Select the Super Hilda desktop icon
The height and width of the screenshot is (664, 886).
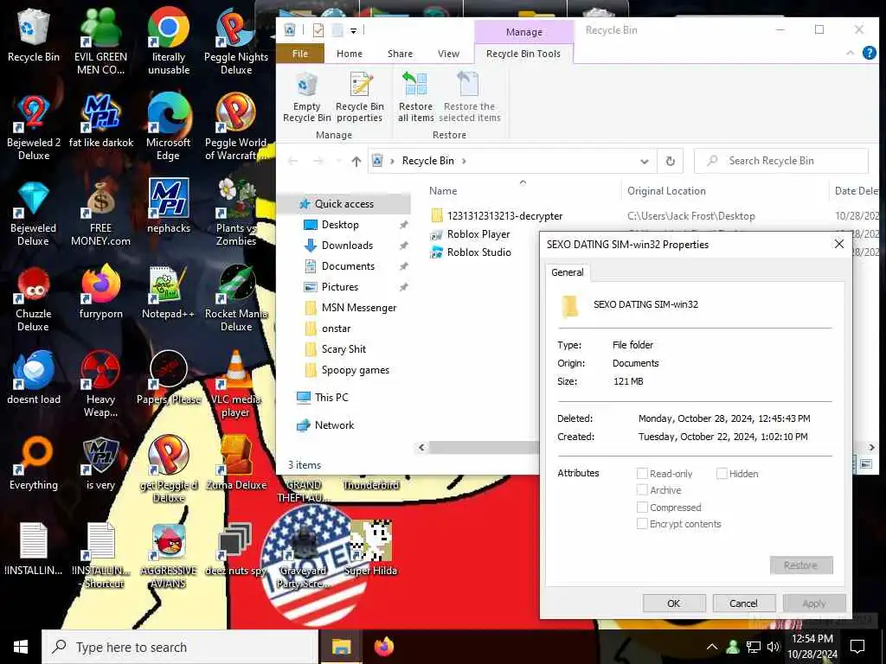coord(370,549)
